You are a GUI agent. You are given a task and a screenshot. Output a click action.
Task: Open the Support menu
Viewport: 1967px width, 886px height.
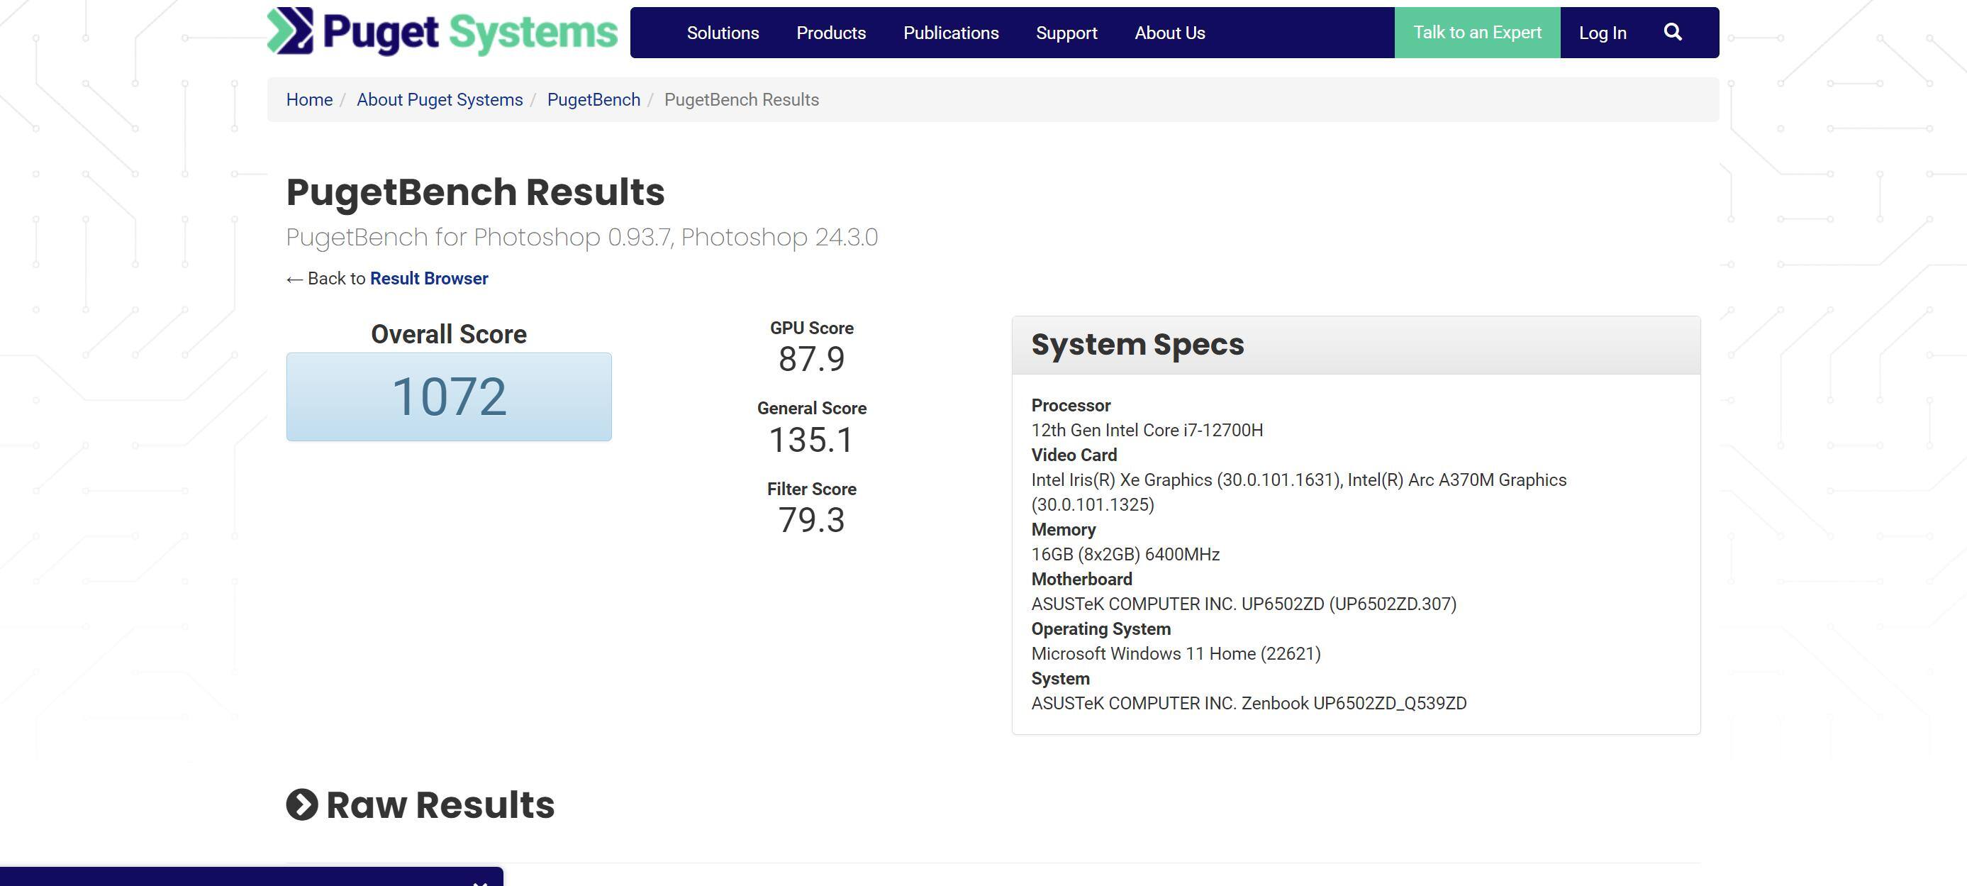(x=1066, y=33)
